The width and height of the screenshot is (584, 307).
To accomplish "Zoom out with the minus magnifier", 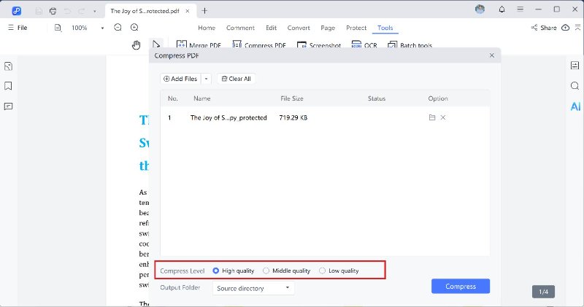I will coord(118,27).
